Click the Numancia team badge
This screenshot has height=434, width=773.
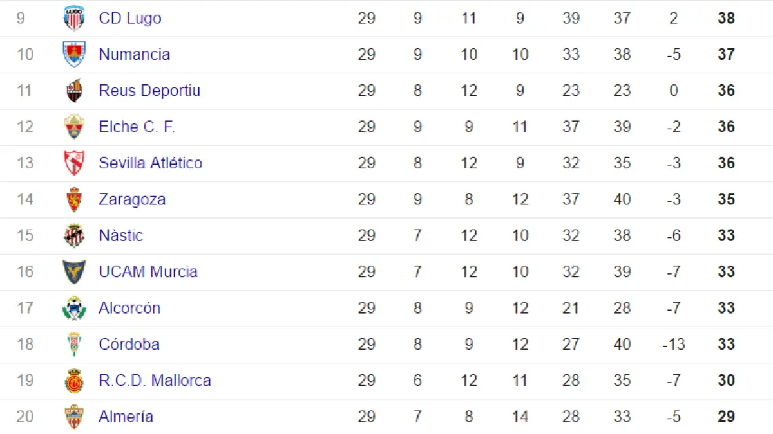74,54
